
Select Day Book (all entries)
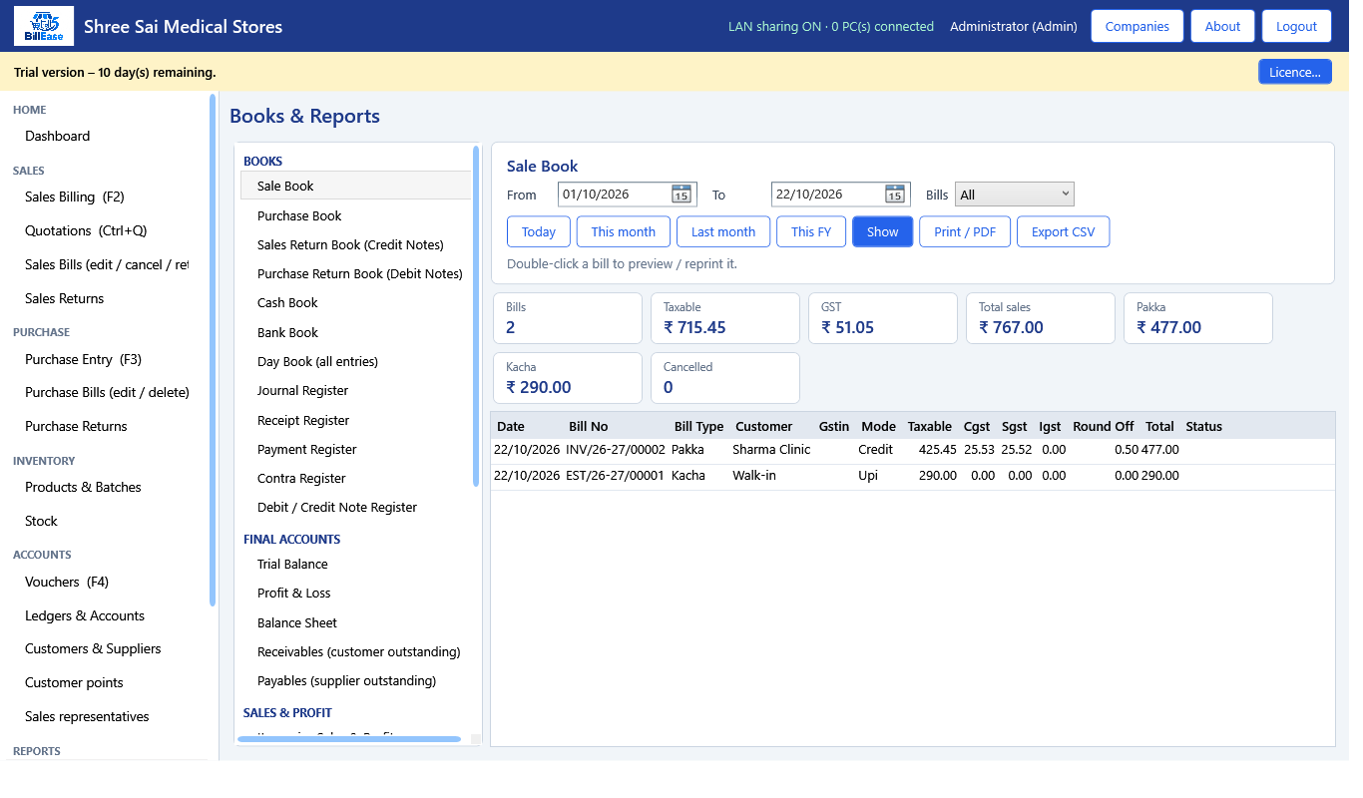[x=317, y=361]
